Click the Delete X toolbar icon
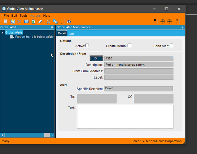 point(19,22)
